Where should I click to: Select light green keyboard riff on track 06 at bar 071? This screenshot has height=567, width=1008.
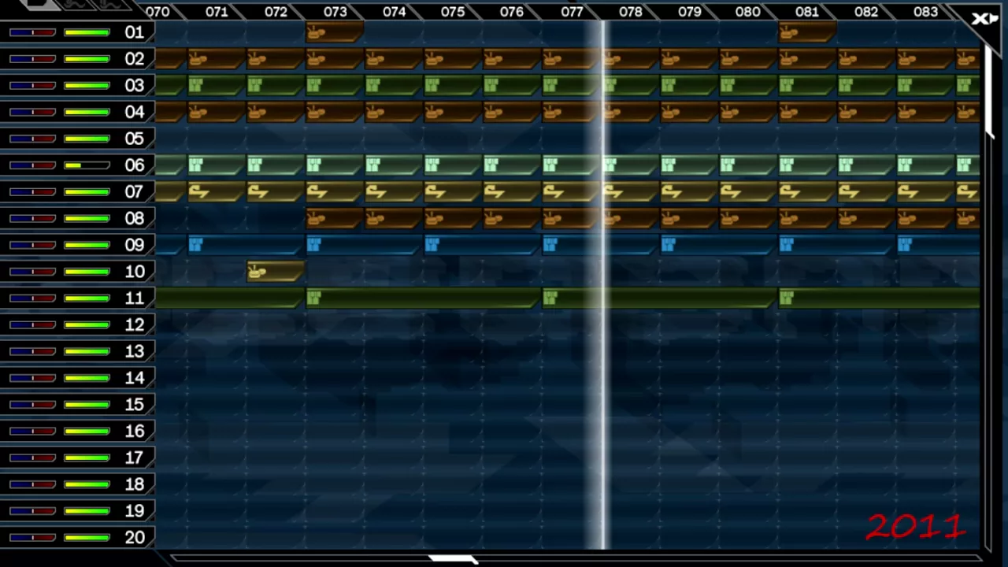[x=217, y=165]
